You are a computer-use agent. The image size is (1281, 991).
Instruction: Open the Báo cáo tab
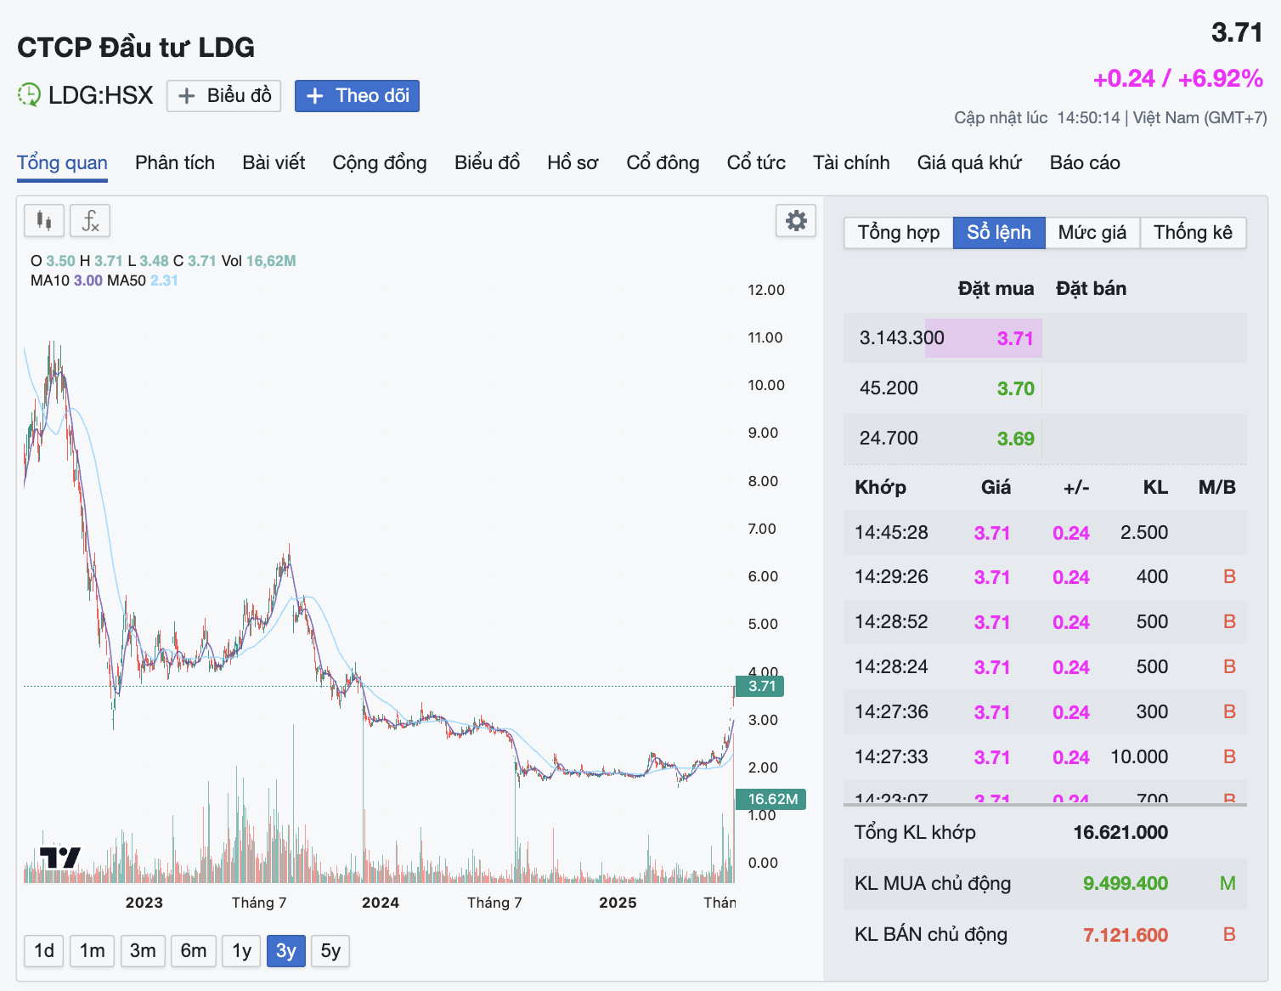coord(1085,162)
